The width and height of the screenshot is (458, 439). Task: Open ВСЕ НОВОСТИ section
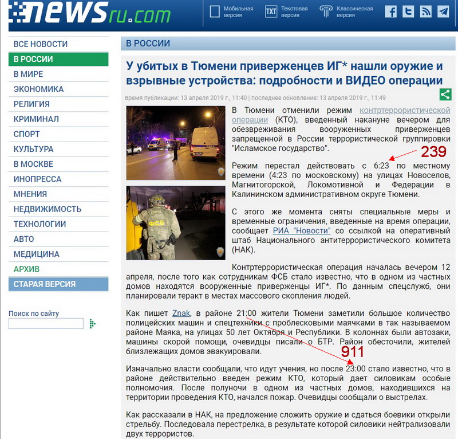click(58, 44)
